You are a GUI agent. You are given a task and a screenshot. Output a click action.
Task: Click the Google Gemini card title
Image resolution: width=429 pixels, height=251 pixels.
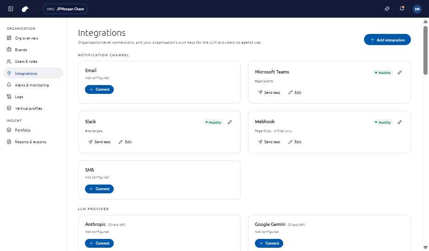(270, 224)
